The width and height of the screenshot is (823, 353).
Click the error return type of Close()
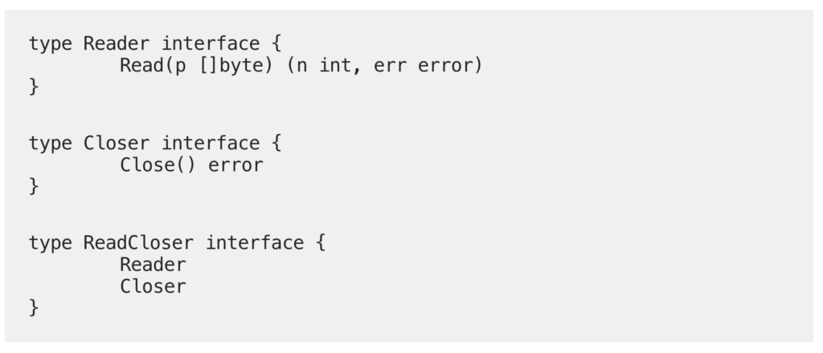pos(235,165)
